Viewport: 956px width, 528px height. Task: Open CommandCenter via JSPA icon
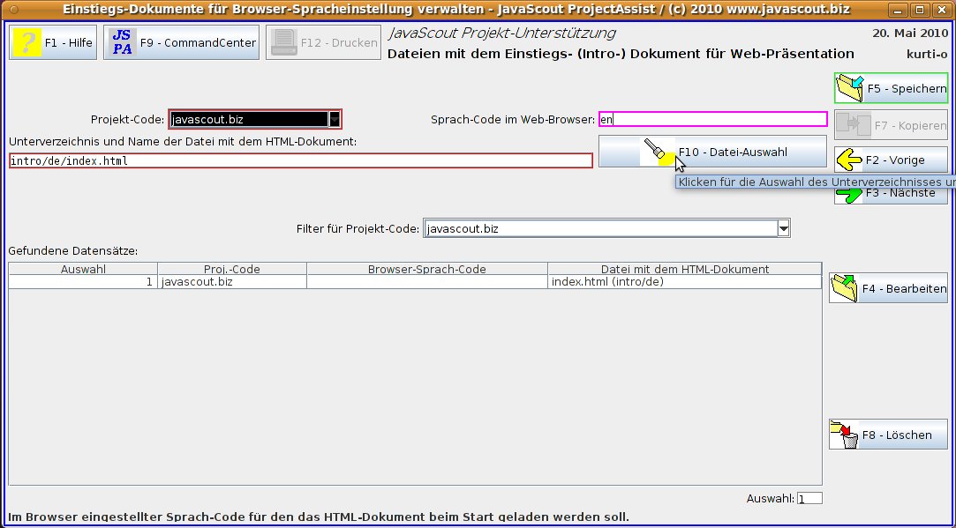(x=122, y=42)
